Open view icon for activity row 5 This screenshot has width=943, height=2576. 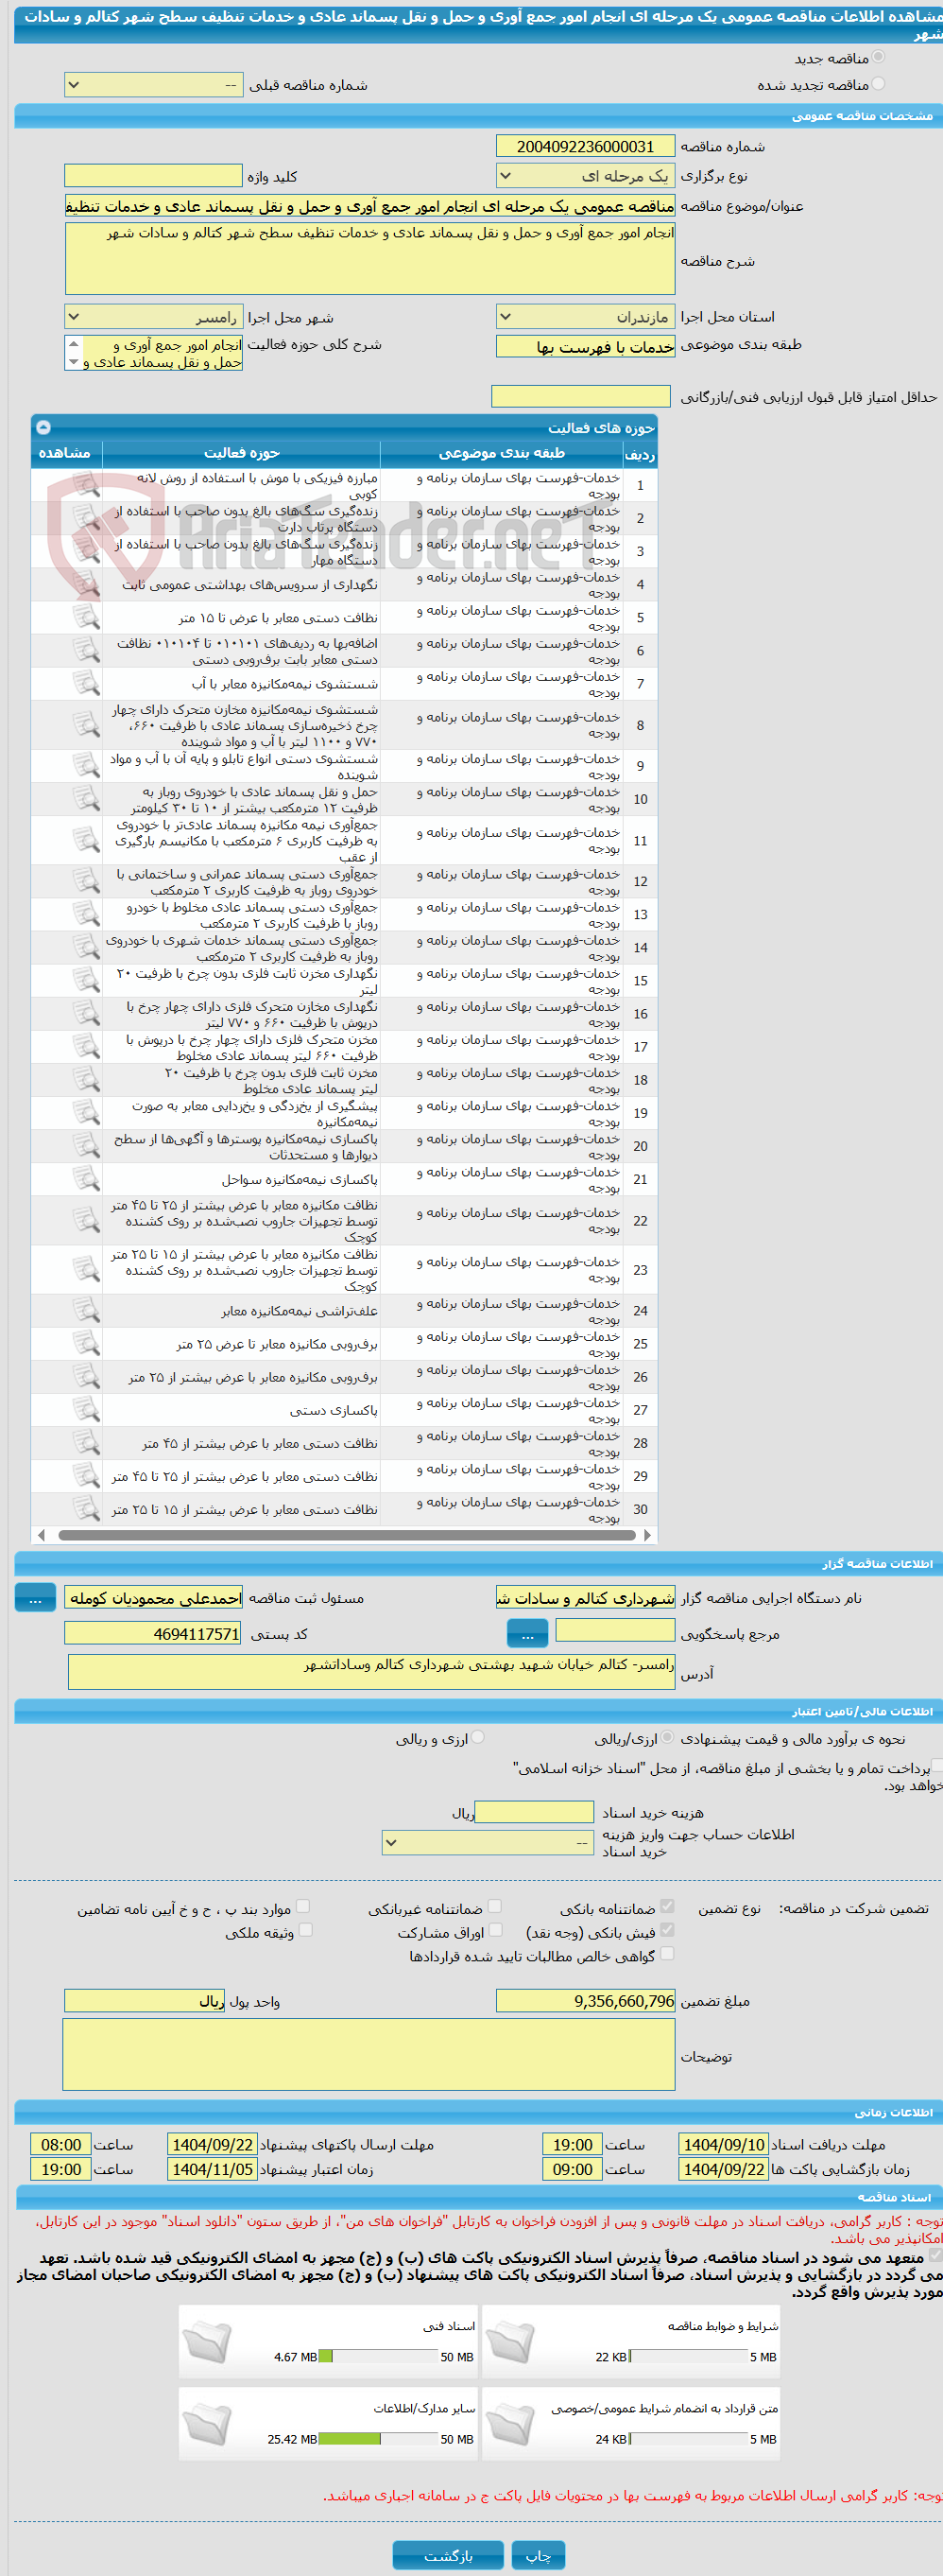pyautogui.click(x=87, y=617)
